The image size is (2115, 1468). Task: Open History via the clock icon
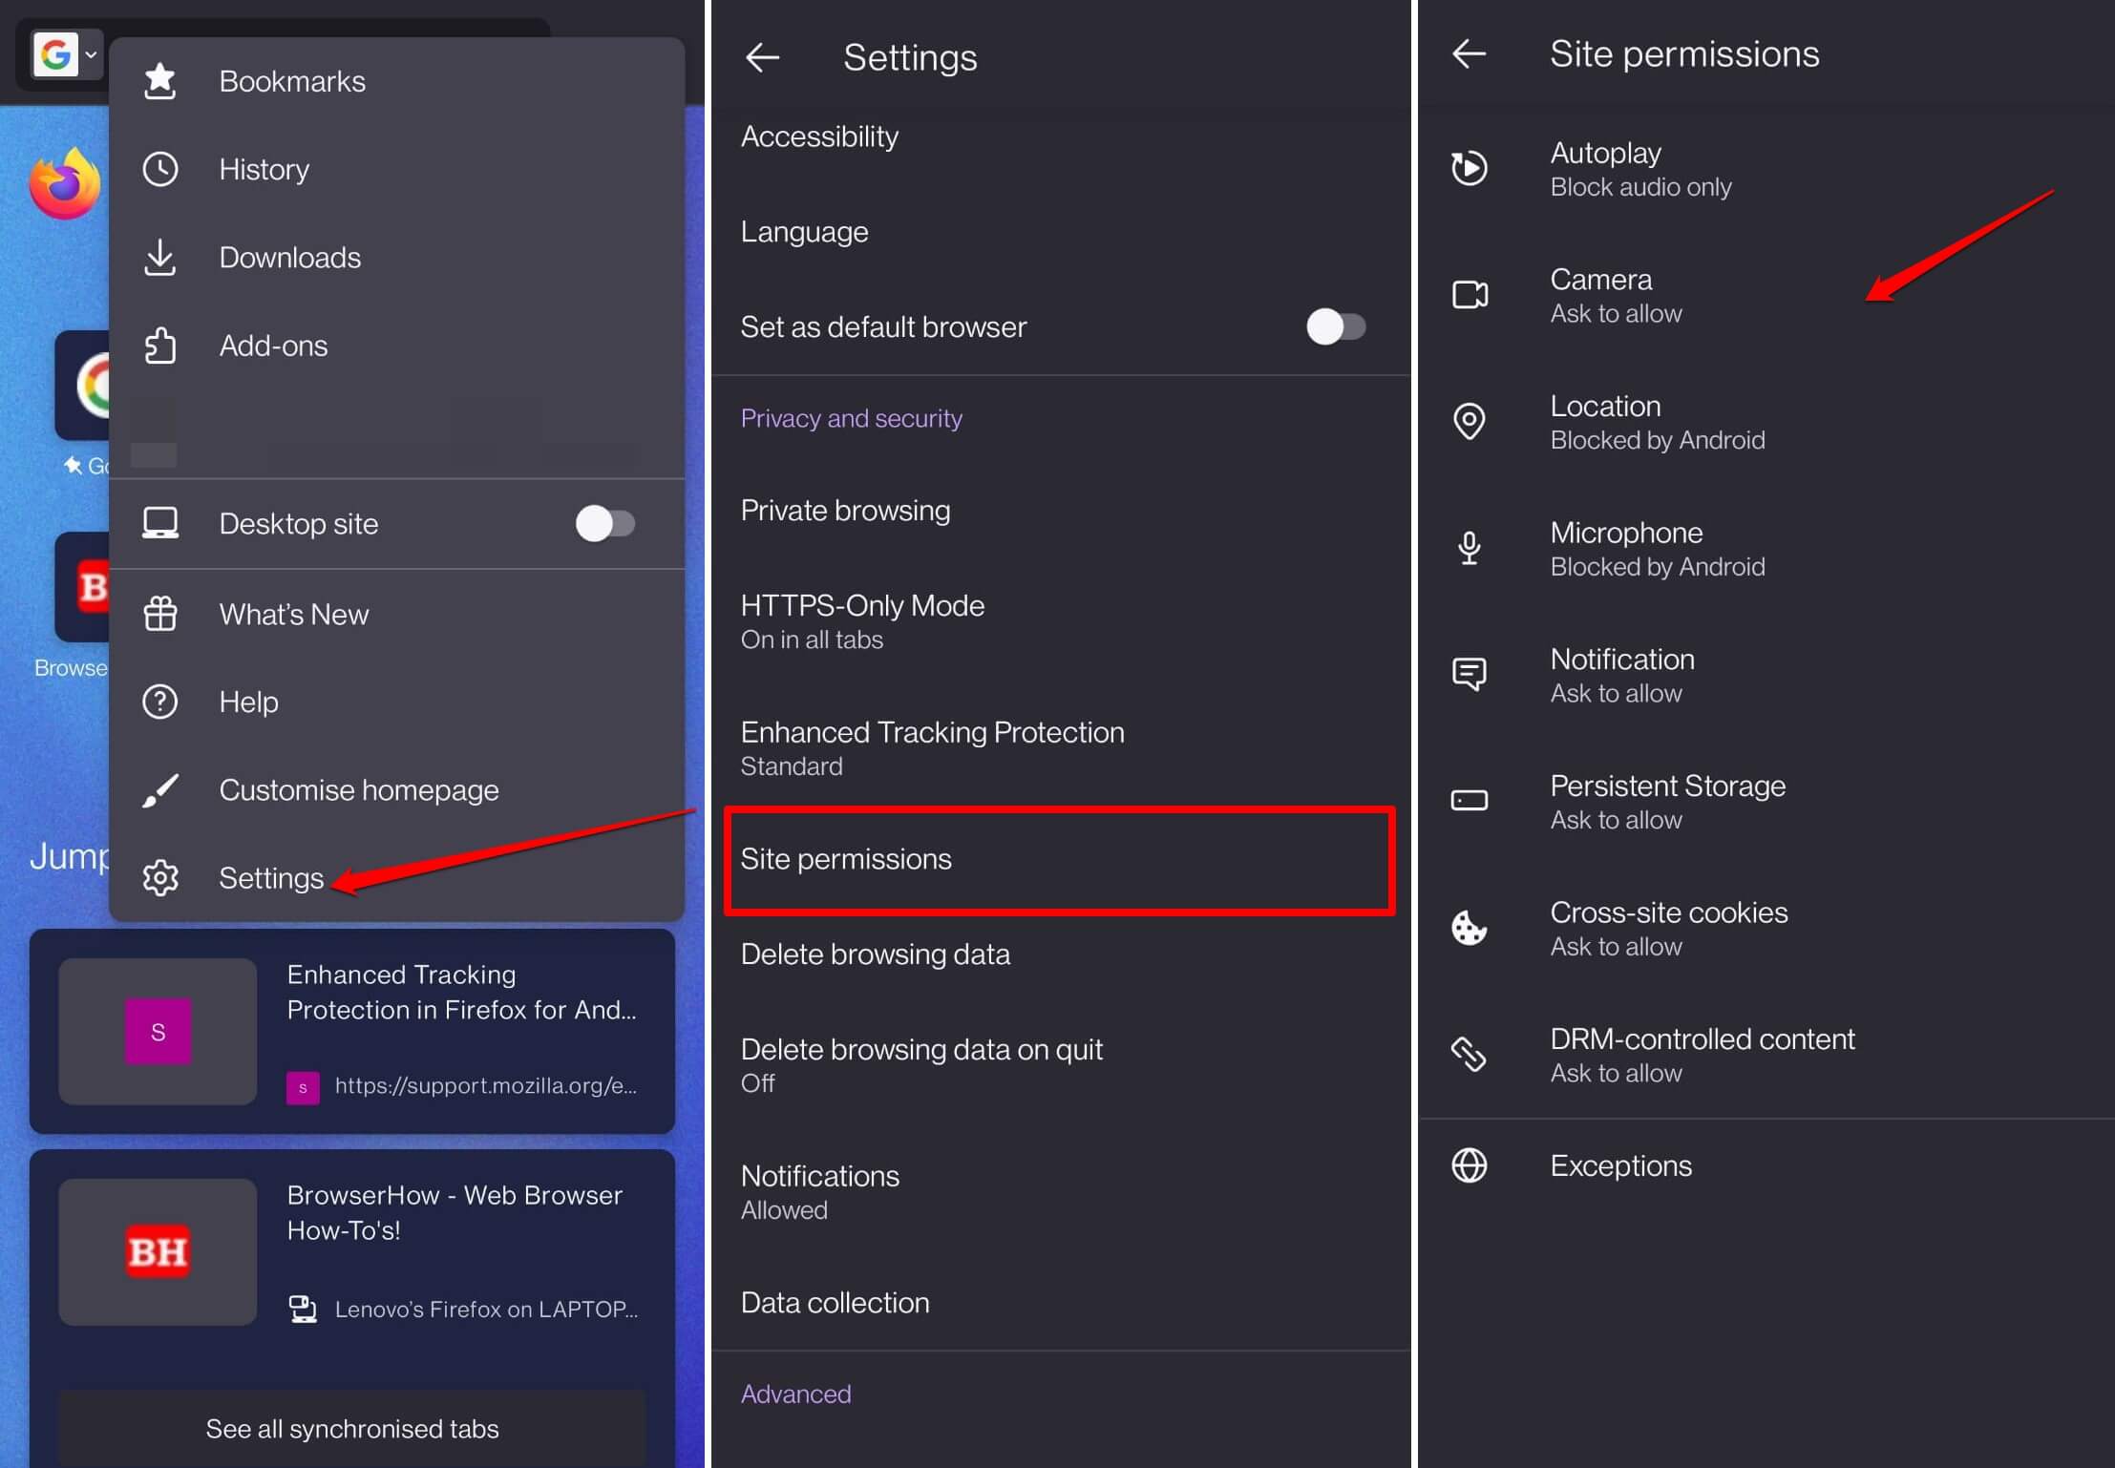pos(159,169)
